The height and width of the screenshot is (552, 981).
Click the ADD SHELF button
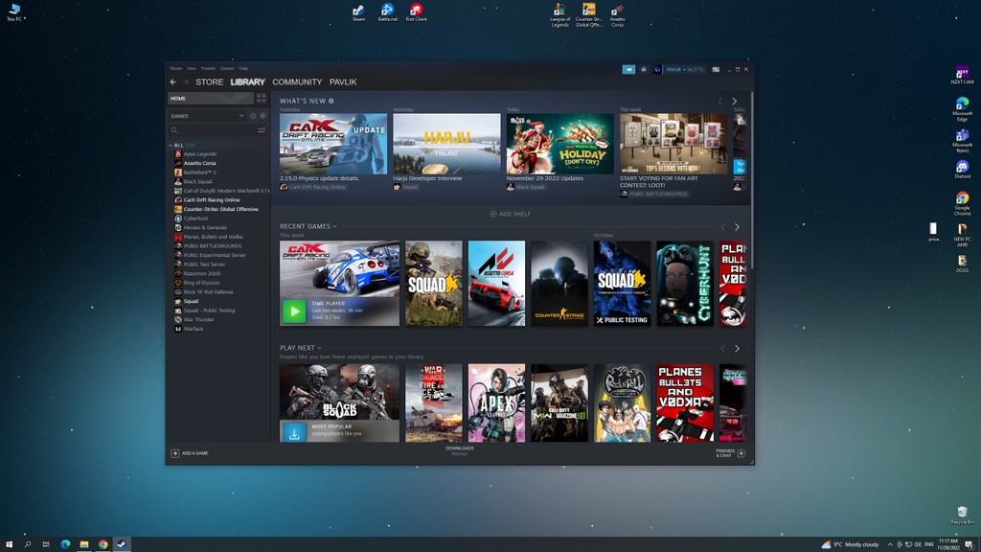510,214
